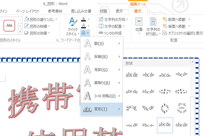The height and width of the screenshot is (136, 204).
Task: Open the 文字列の折り返し wrap text button
Action: click(x=153, y=27)
